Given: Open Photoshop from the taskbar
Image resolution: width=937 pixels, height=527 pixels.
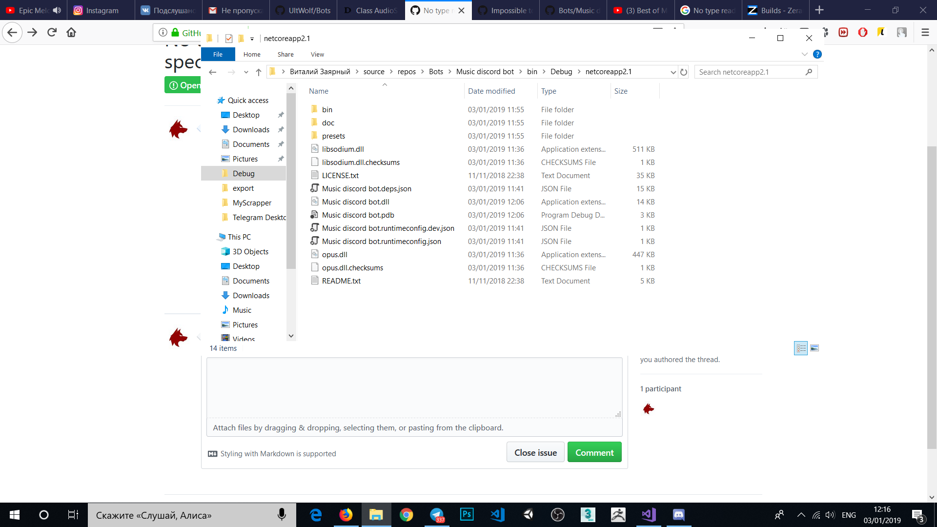Looking at the screenshot, I should tap(467, 515).
